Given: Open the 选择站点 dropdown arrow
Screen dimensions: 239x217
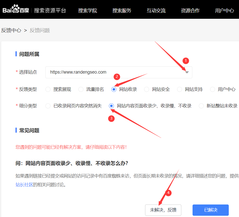Looking at the screenshot, I should coord(187,72).
